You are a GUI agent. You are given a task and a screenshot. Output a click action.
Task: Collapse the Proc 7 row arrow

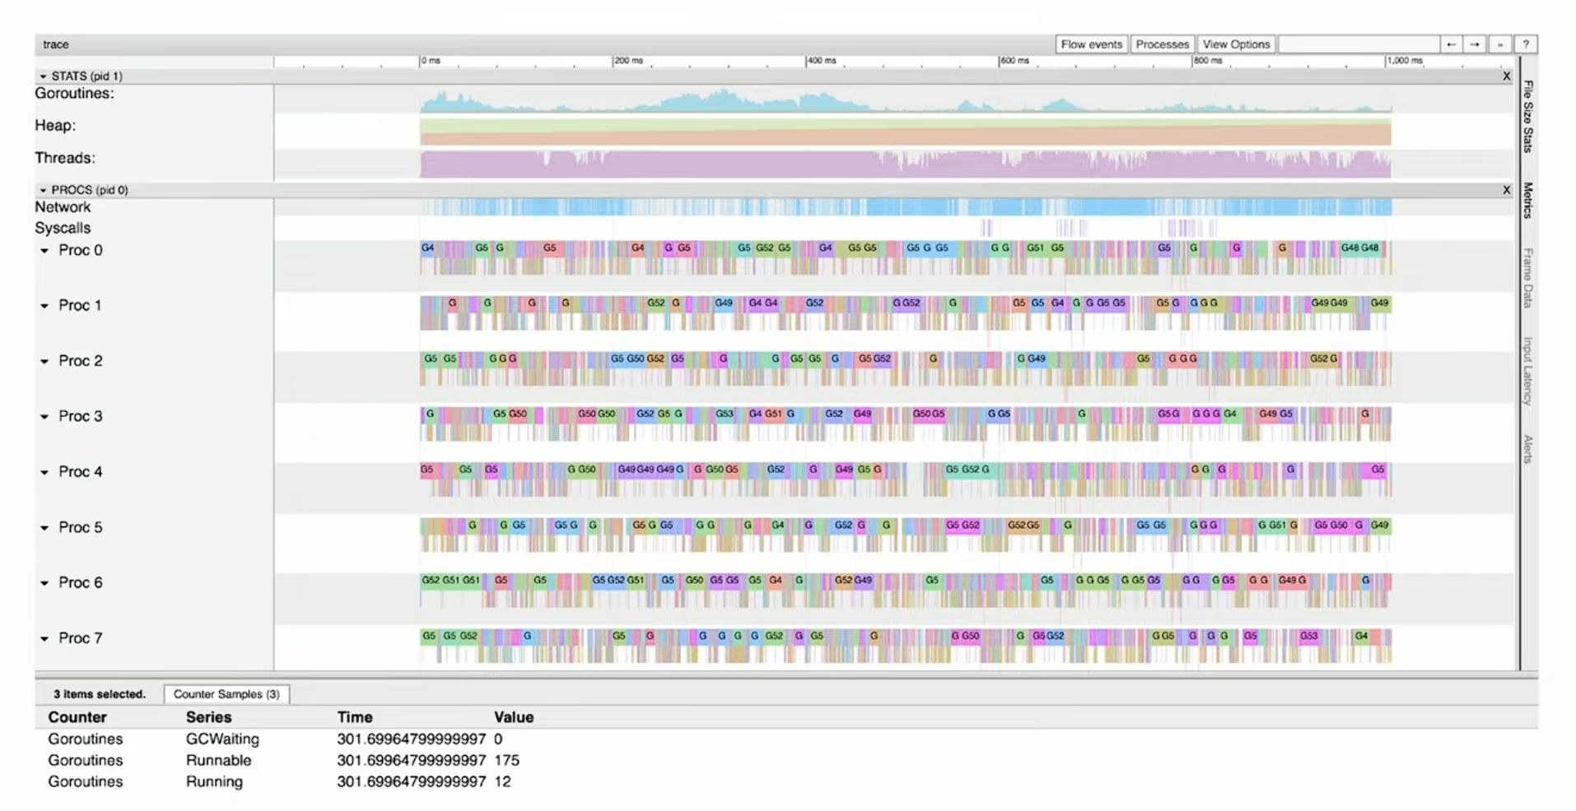tap(44, 639)
